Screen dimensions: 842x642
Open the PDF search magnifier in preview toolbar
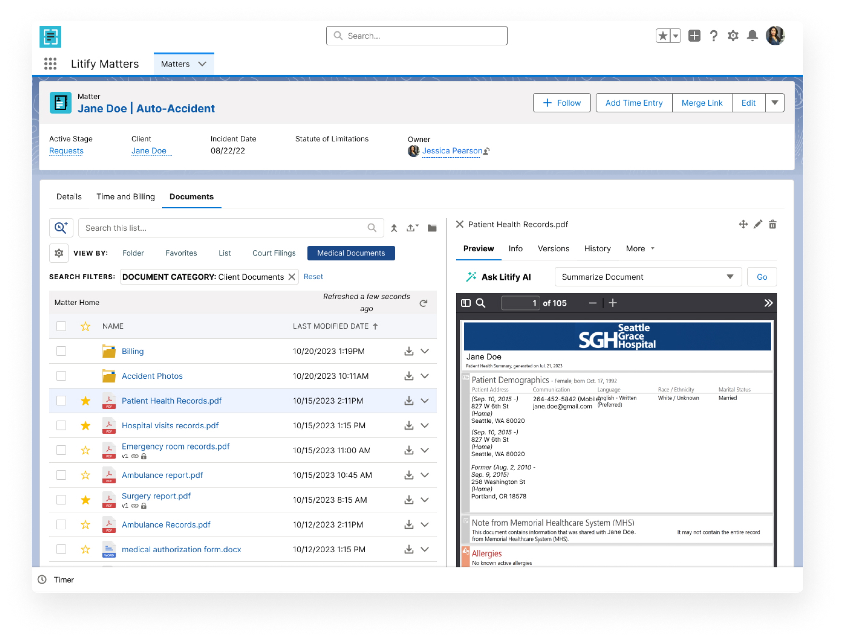click(481, 303)
